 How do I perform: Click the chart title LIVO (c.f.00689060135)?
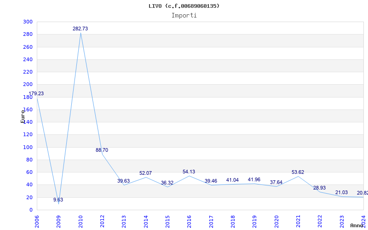184,6
